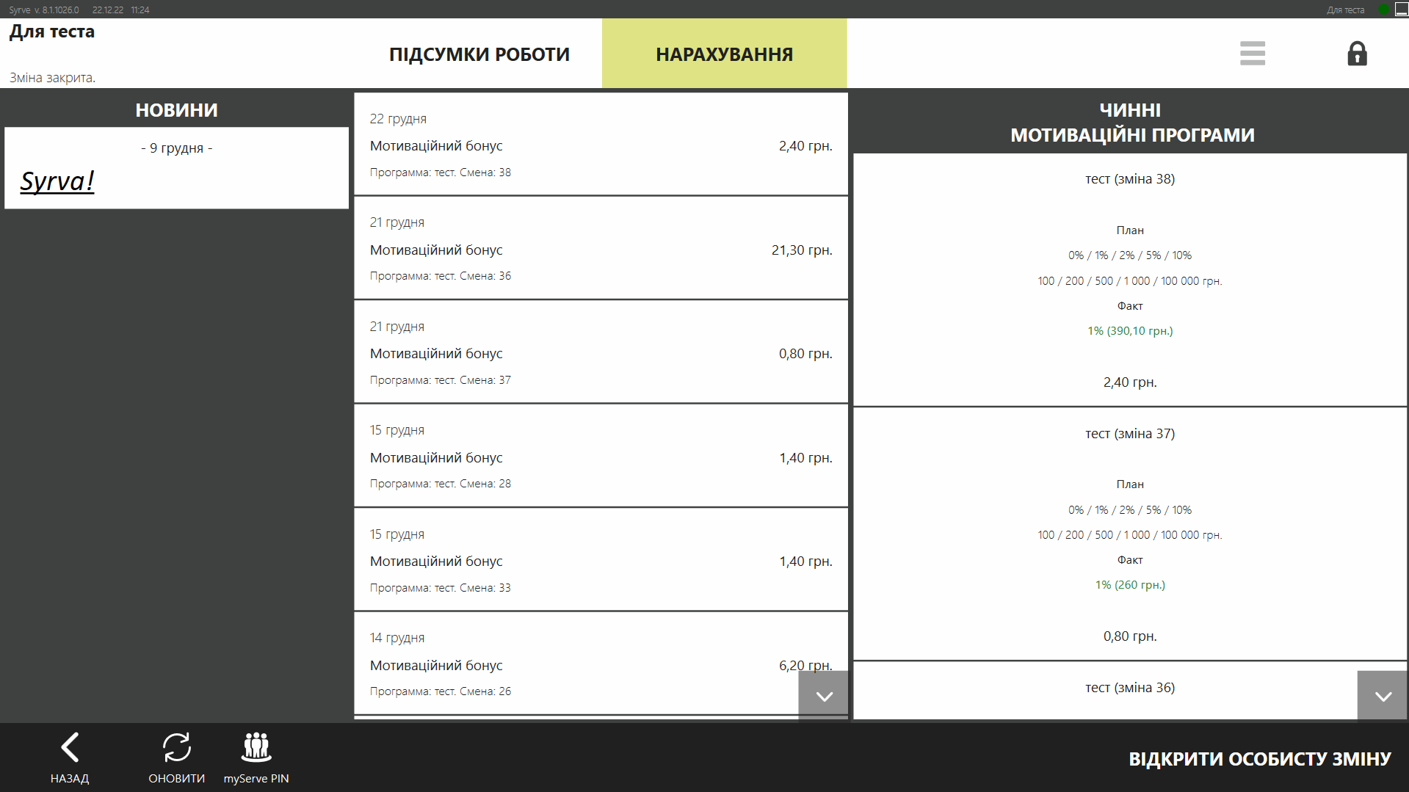The height and width of the screenshot is (792, 1409).
Task: Minimize the application window
Action: click(x=1401, y=10)
